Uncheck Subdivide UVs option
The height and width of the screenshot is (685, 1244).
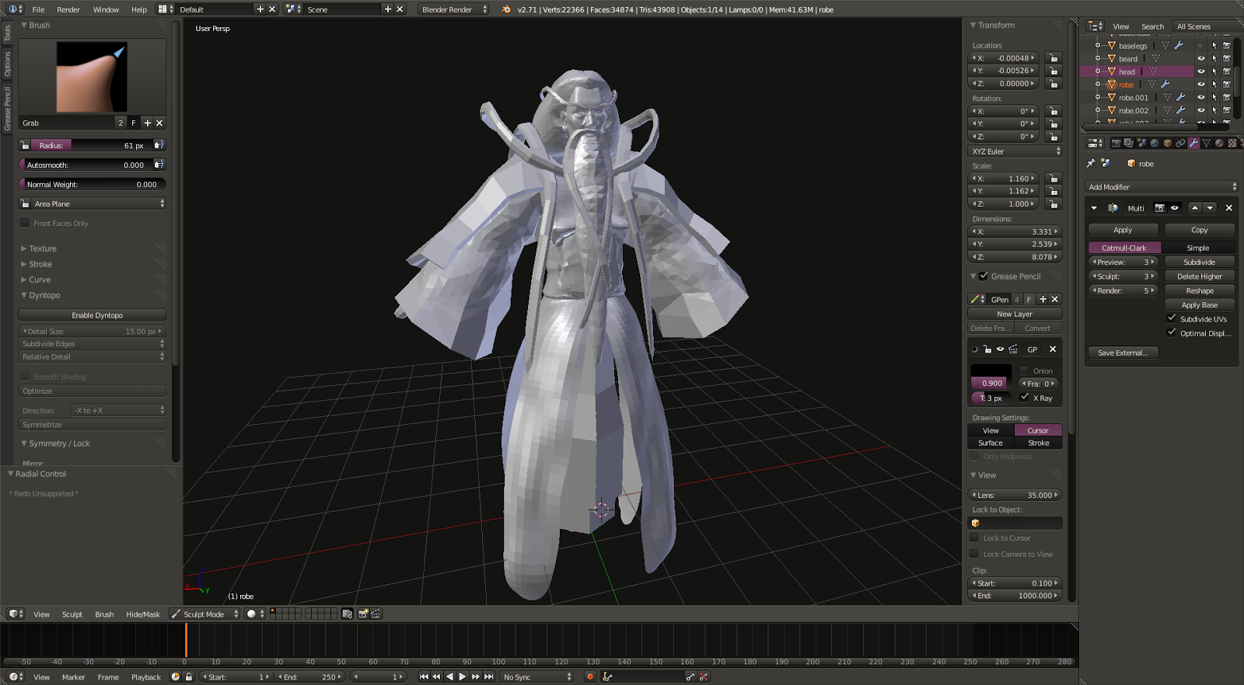(1172, 318)
